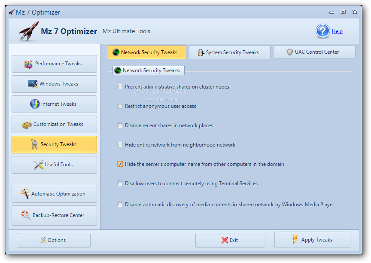This screenshot has width=371, height=263.
Task: Click the shield icon on UAC Control Center
Action: point(289,52)
